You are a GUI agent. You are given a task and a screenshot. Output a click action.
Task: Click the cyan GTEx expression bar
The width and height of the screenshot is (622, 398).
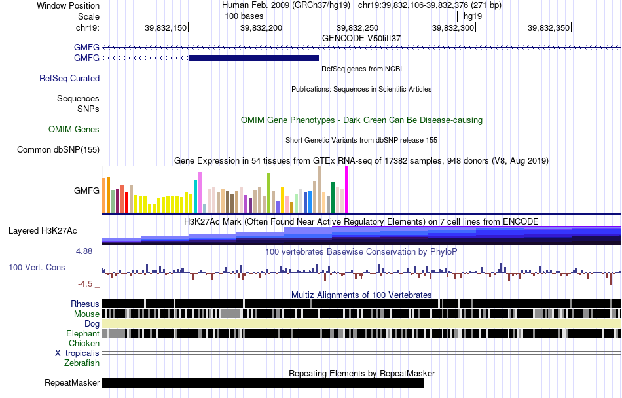click(195, 196)
